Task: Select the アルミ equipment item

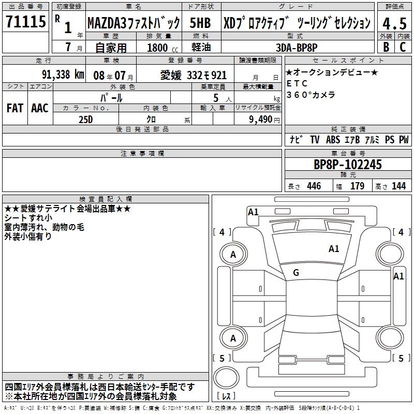Action: coord(372,139)
